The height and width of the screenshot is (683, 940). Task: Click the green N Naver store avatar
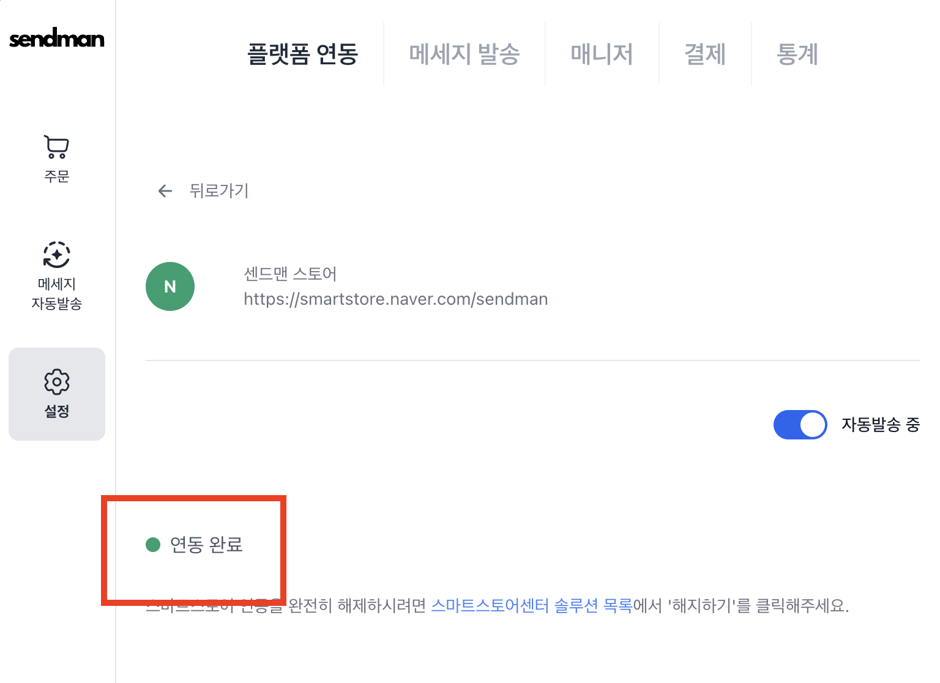(170, 286)
